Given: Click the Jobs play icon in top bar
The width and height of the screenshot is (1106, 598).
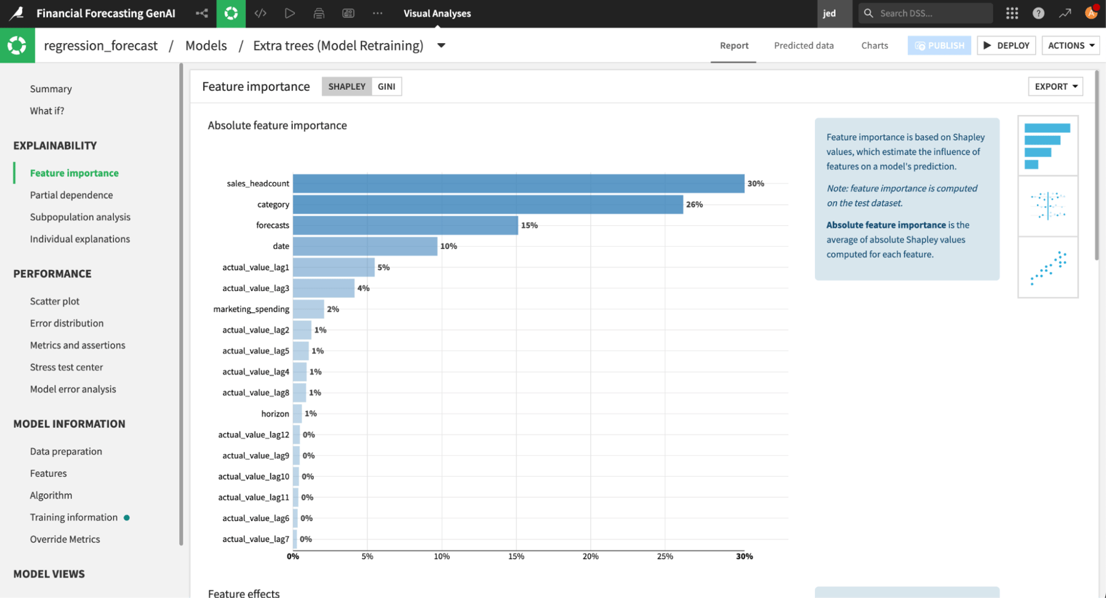Looking at the screenshot, I should [289, 13].
